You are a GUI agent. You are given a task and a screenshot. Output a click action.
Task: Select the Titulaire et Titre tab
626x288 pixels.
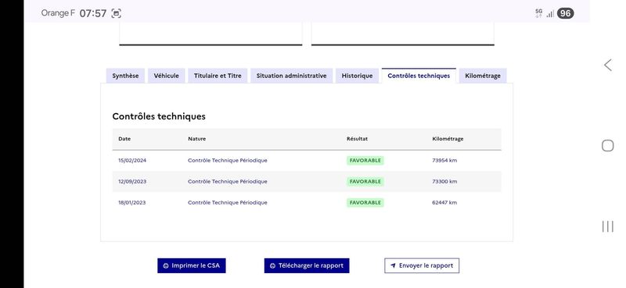pos(218,76)
